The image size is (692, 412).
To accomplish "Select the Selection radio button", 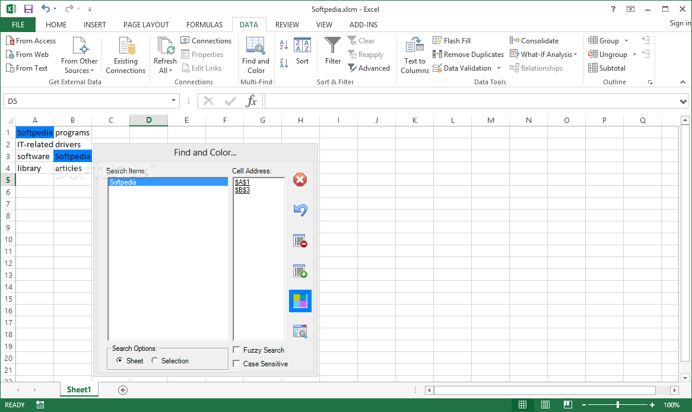I will tap(154, 360).
